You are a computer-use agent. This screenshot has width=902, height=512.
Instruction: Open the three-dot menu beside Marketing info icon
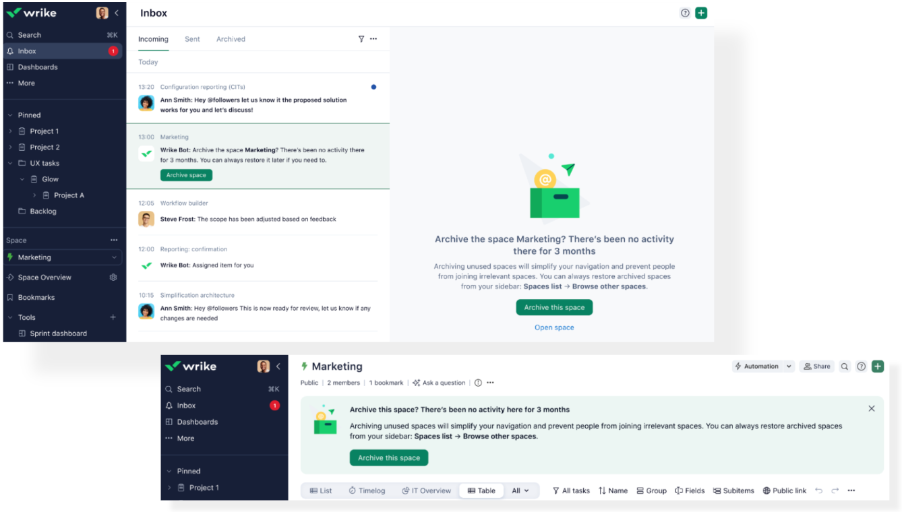pyautogui.click(x=490, y=383)
